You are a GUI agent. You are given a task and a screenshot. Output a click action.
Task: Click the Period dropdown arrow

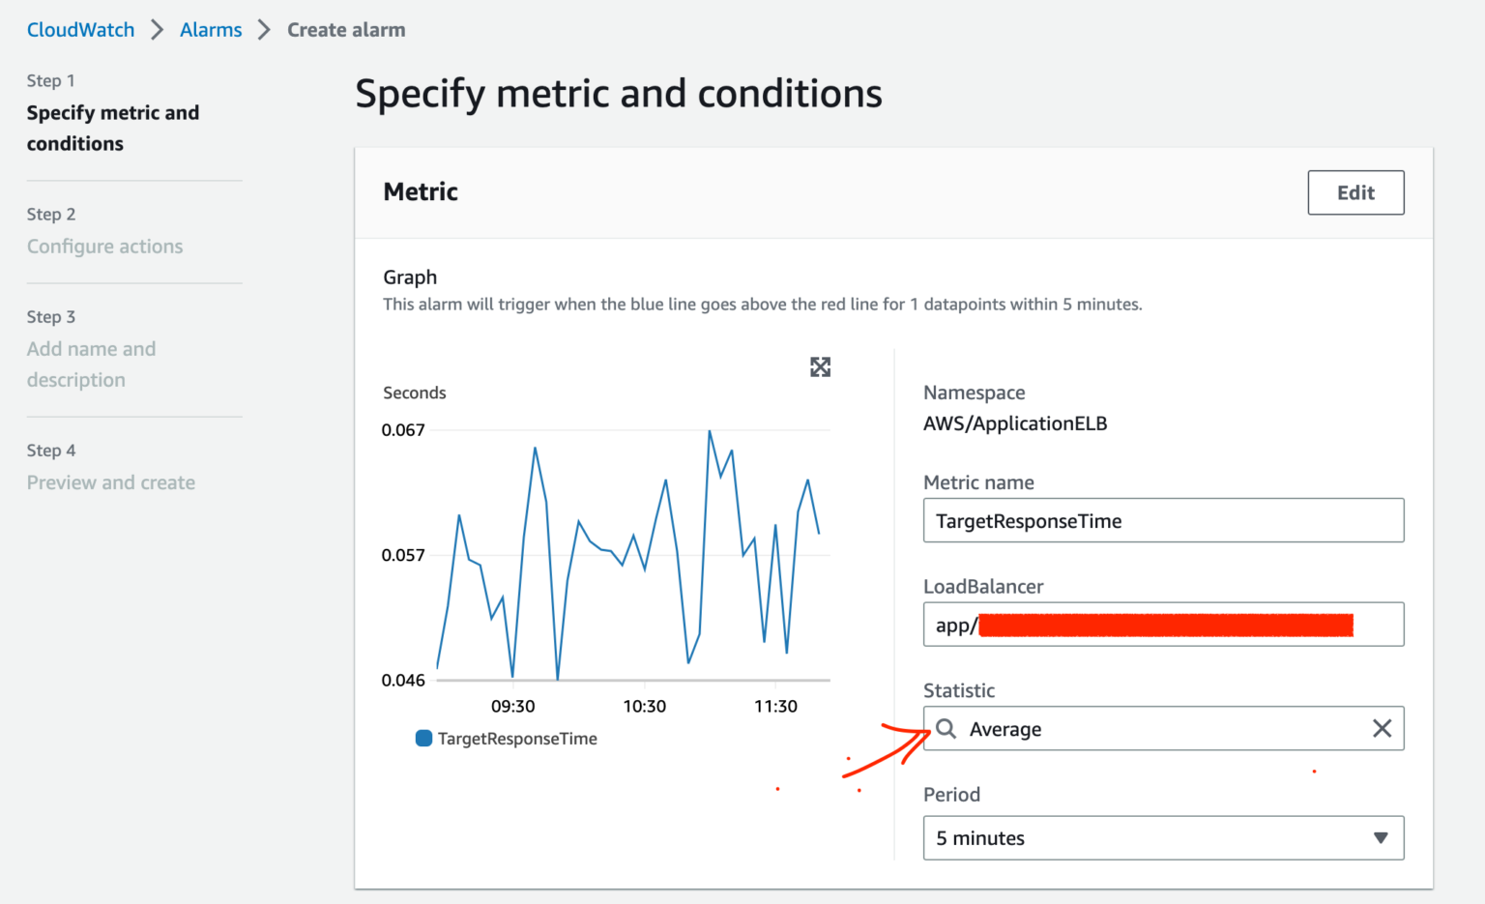click(x=1381, y=838)
